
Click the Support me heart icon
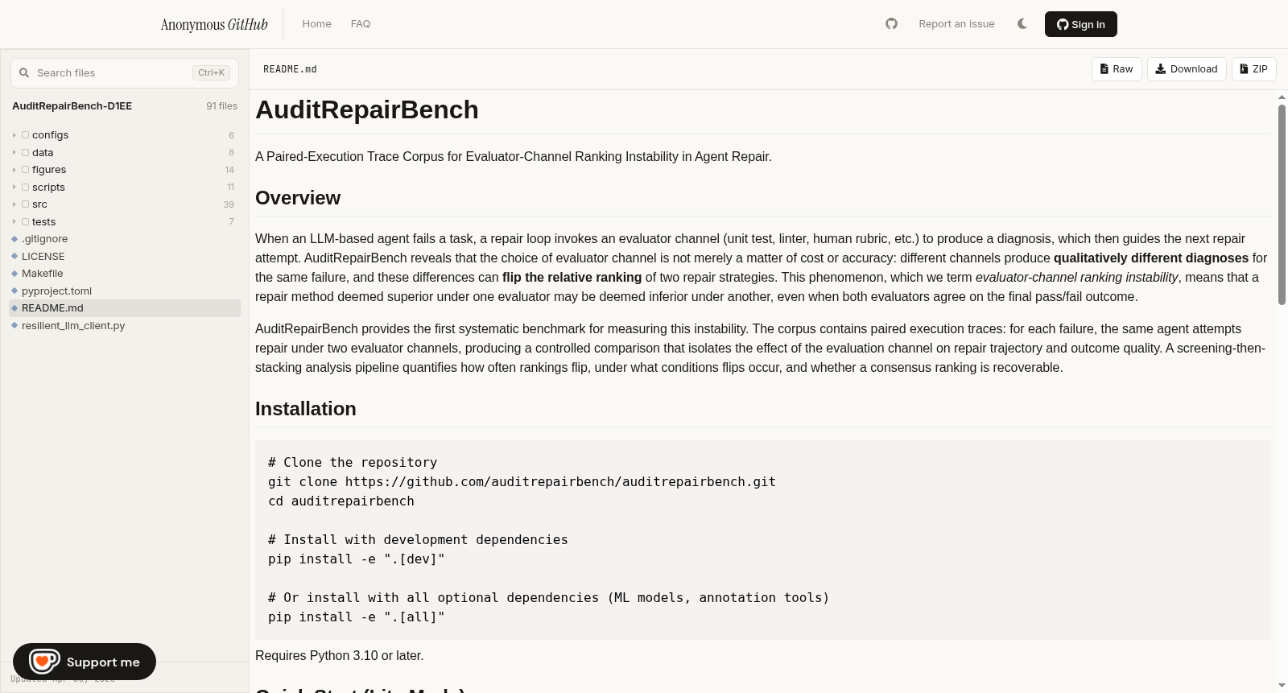(x=44, y=662)
